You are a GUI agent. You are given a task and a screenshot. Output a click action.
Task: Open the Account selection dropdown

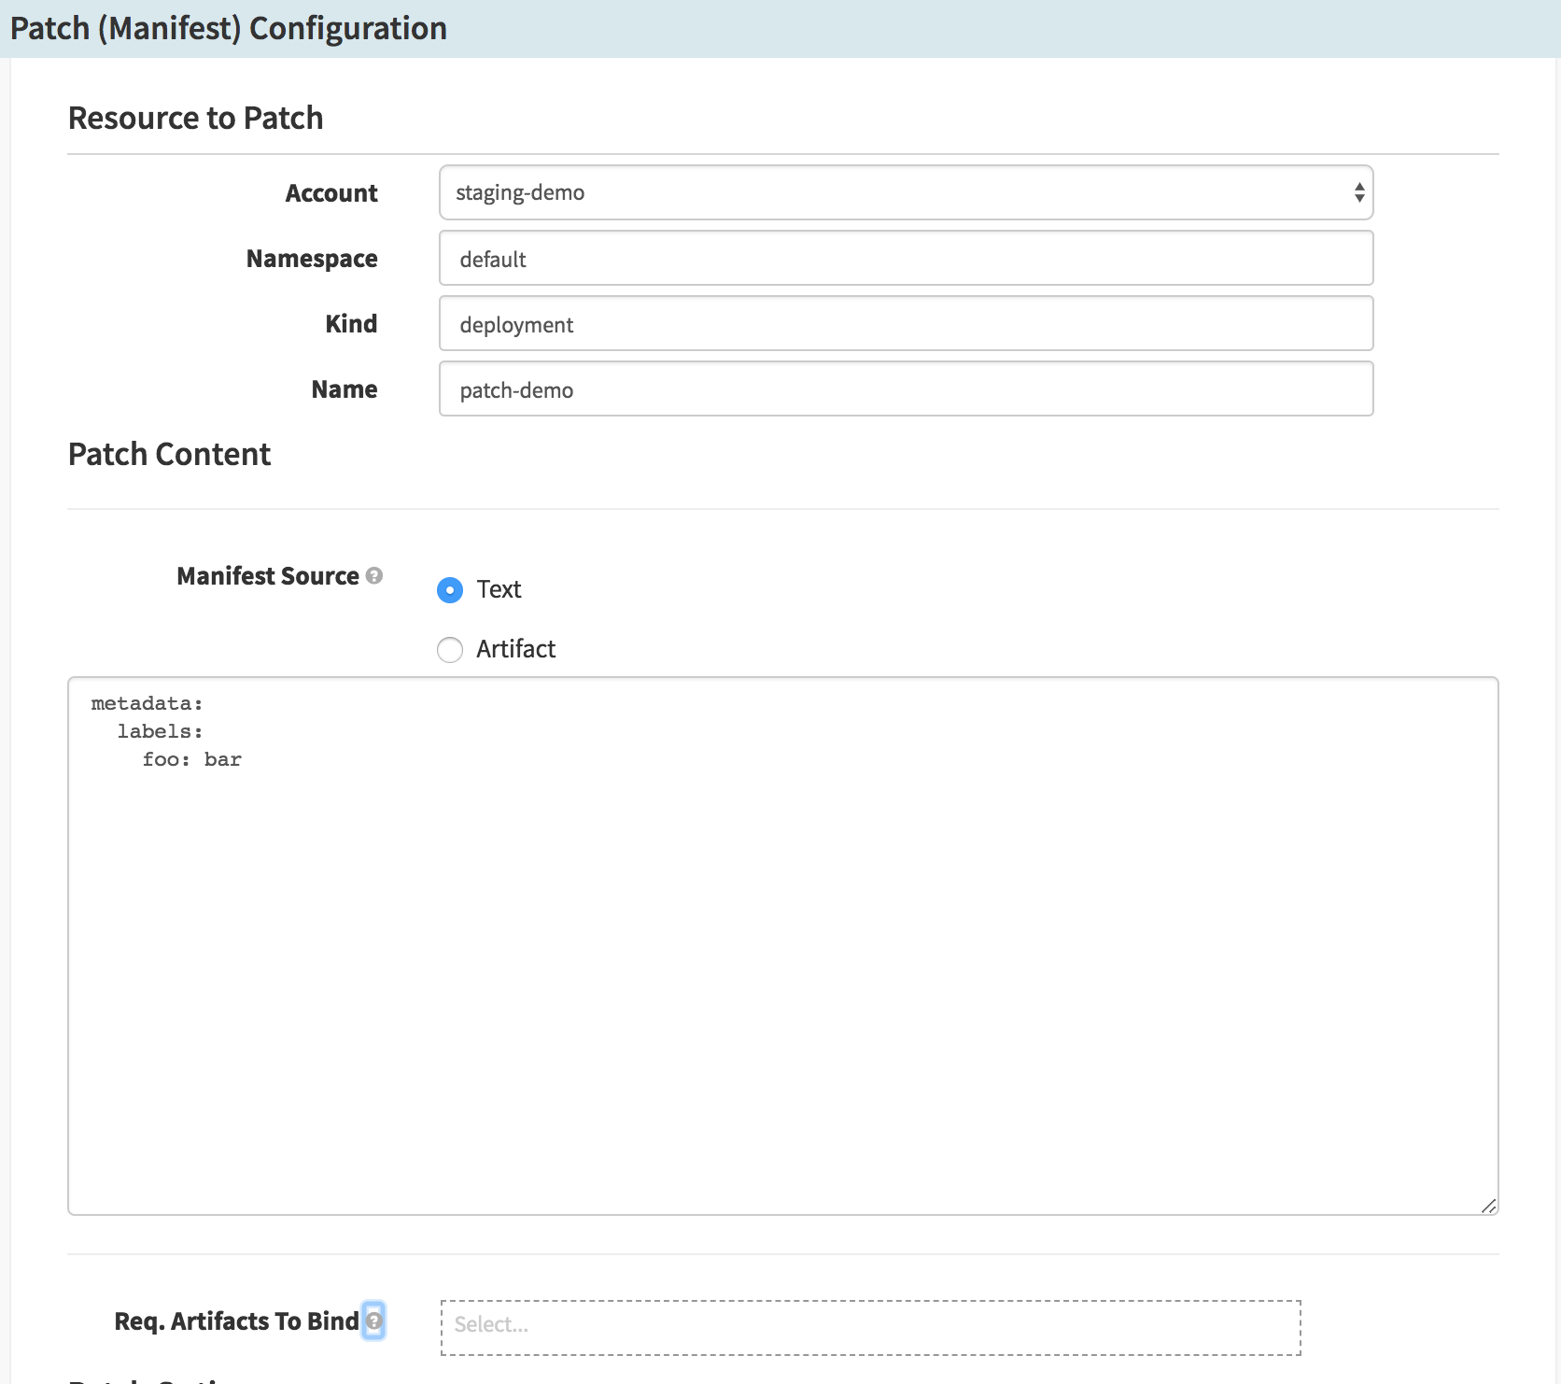coord(906,192)
